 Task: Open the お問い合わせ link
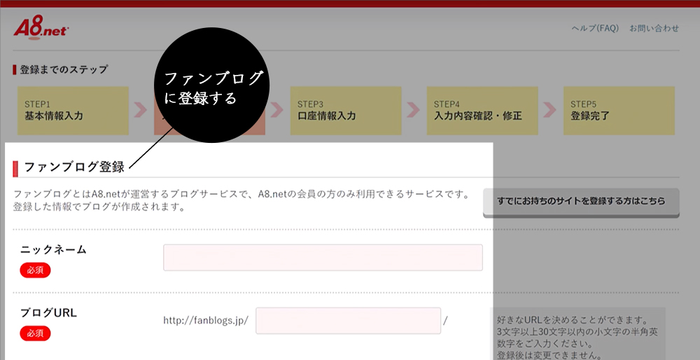coord(654,28)
